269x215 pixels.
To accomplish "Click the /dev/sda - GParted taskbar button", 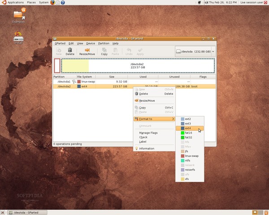I will click(x=27, y=213).
